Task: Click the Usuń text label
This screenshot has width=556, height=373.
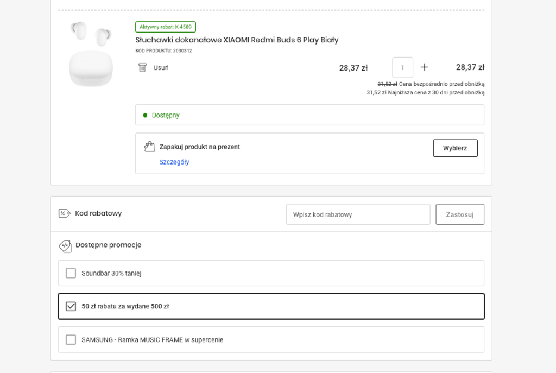Action: [161, 68]
